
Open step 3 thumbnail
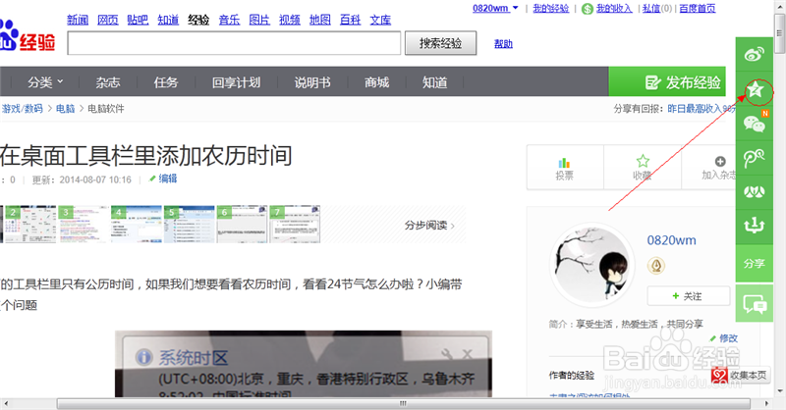(84, 225)
